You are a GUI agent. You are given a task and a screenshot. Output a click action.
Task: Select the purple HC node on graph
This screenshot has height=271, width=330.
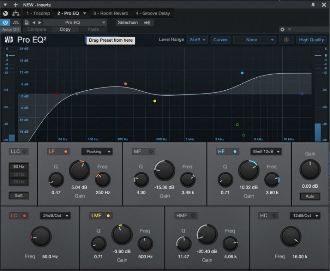click(302, 94)
